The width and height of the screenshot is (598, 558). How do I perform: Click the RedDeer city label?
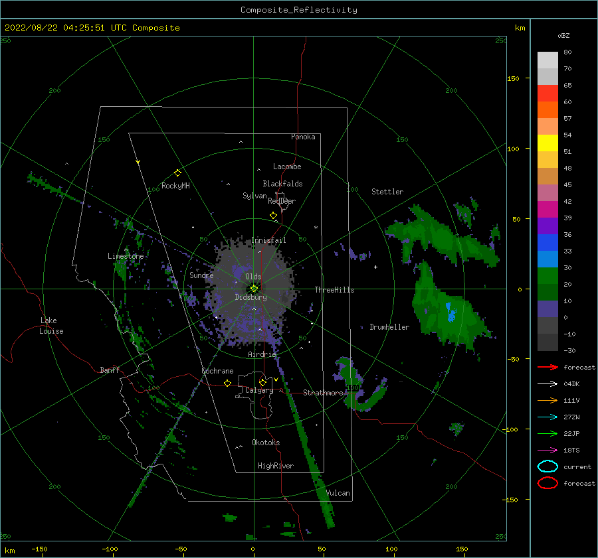click(282, 201)
